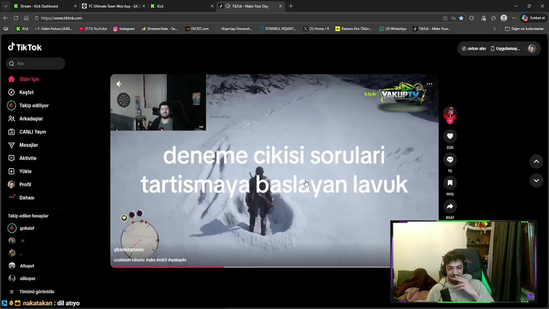
Task: Go to next video with down chevron
Action: (536, 181)
